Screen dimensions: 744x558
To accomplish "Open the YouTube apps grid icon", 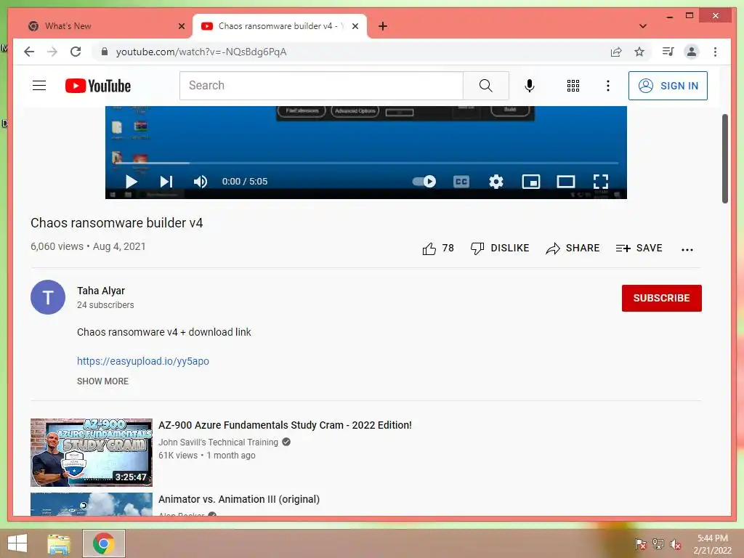I will [x=573, y=86].
